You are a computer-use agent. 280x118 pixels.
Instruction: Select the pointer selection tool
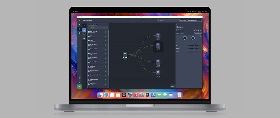[84, 30]
